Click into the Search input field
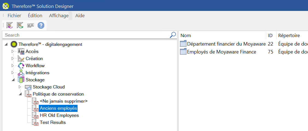The width and height of the screenshot is (308, 131). tap(85, 35)
